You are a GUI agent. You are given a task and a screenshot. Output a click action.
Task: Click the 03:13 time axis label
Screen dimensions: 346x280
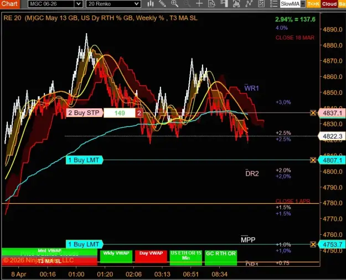point(162,274)
